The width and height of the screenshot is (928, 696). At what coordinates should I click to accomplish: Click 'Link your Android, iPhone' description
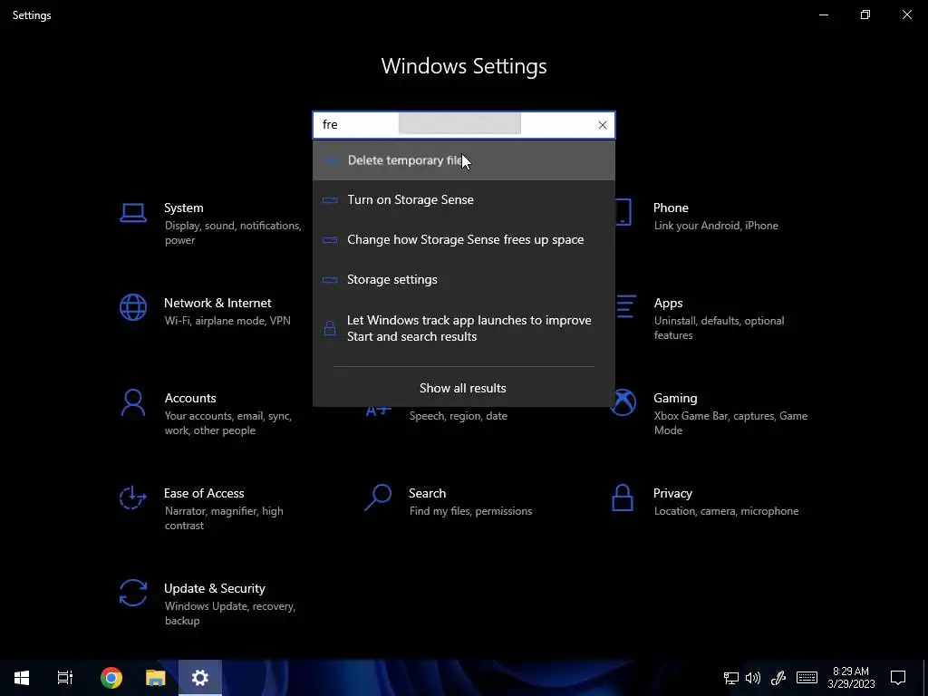click(716, 226)
